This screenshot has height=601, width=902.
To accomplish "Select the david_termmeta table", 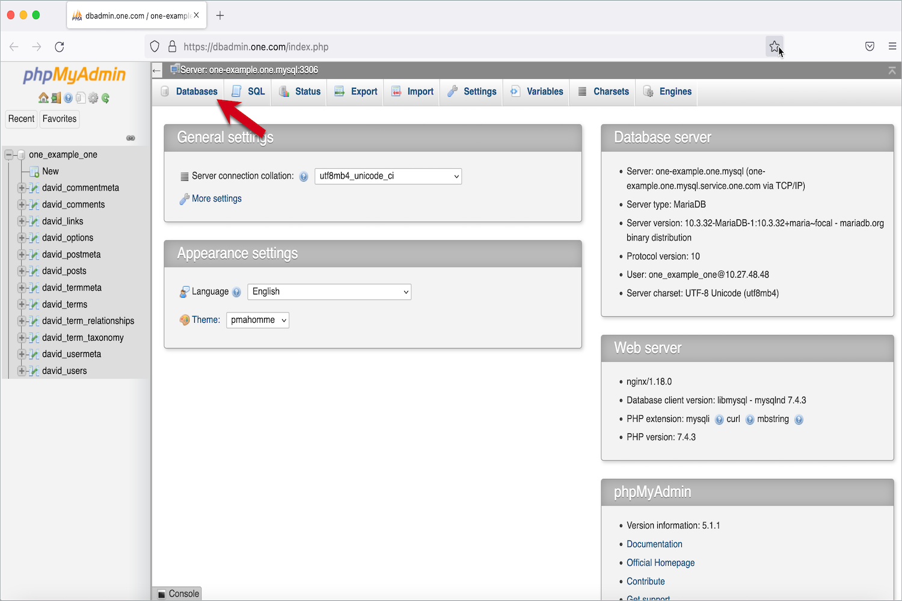I will (72, 288).
